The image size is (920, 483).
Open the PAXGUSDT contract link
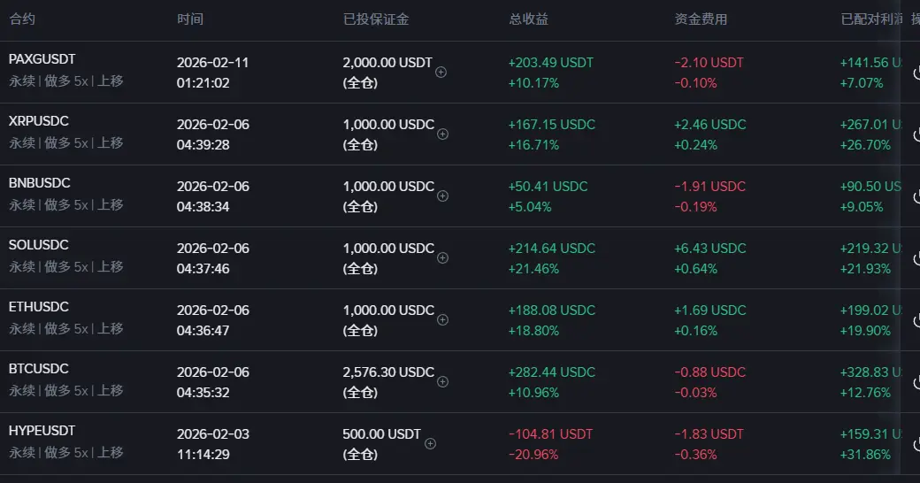click(x=42, y=59)
